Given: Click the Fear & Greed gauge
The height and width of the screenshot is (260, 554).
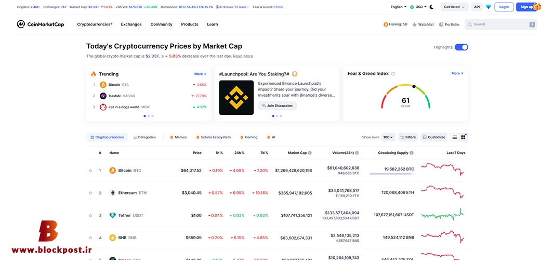Looking at the screenshot, I should click(x=405, y=96).
